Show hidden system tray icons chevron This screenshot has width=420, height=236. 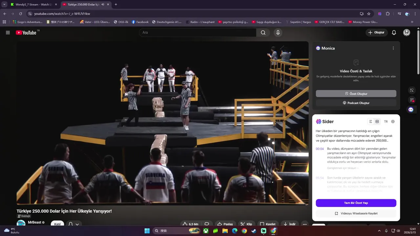point(379,231)
